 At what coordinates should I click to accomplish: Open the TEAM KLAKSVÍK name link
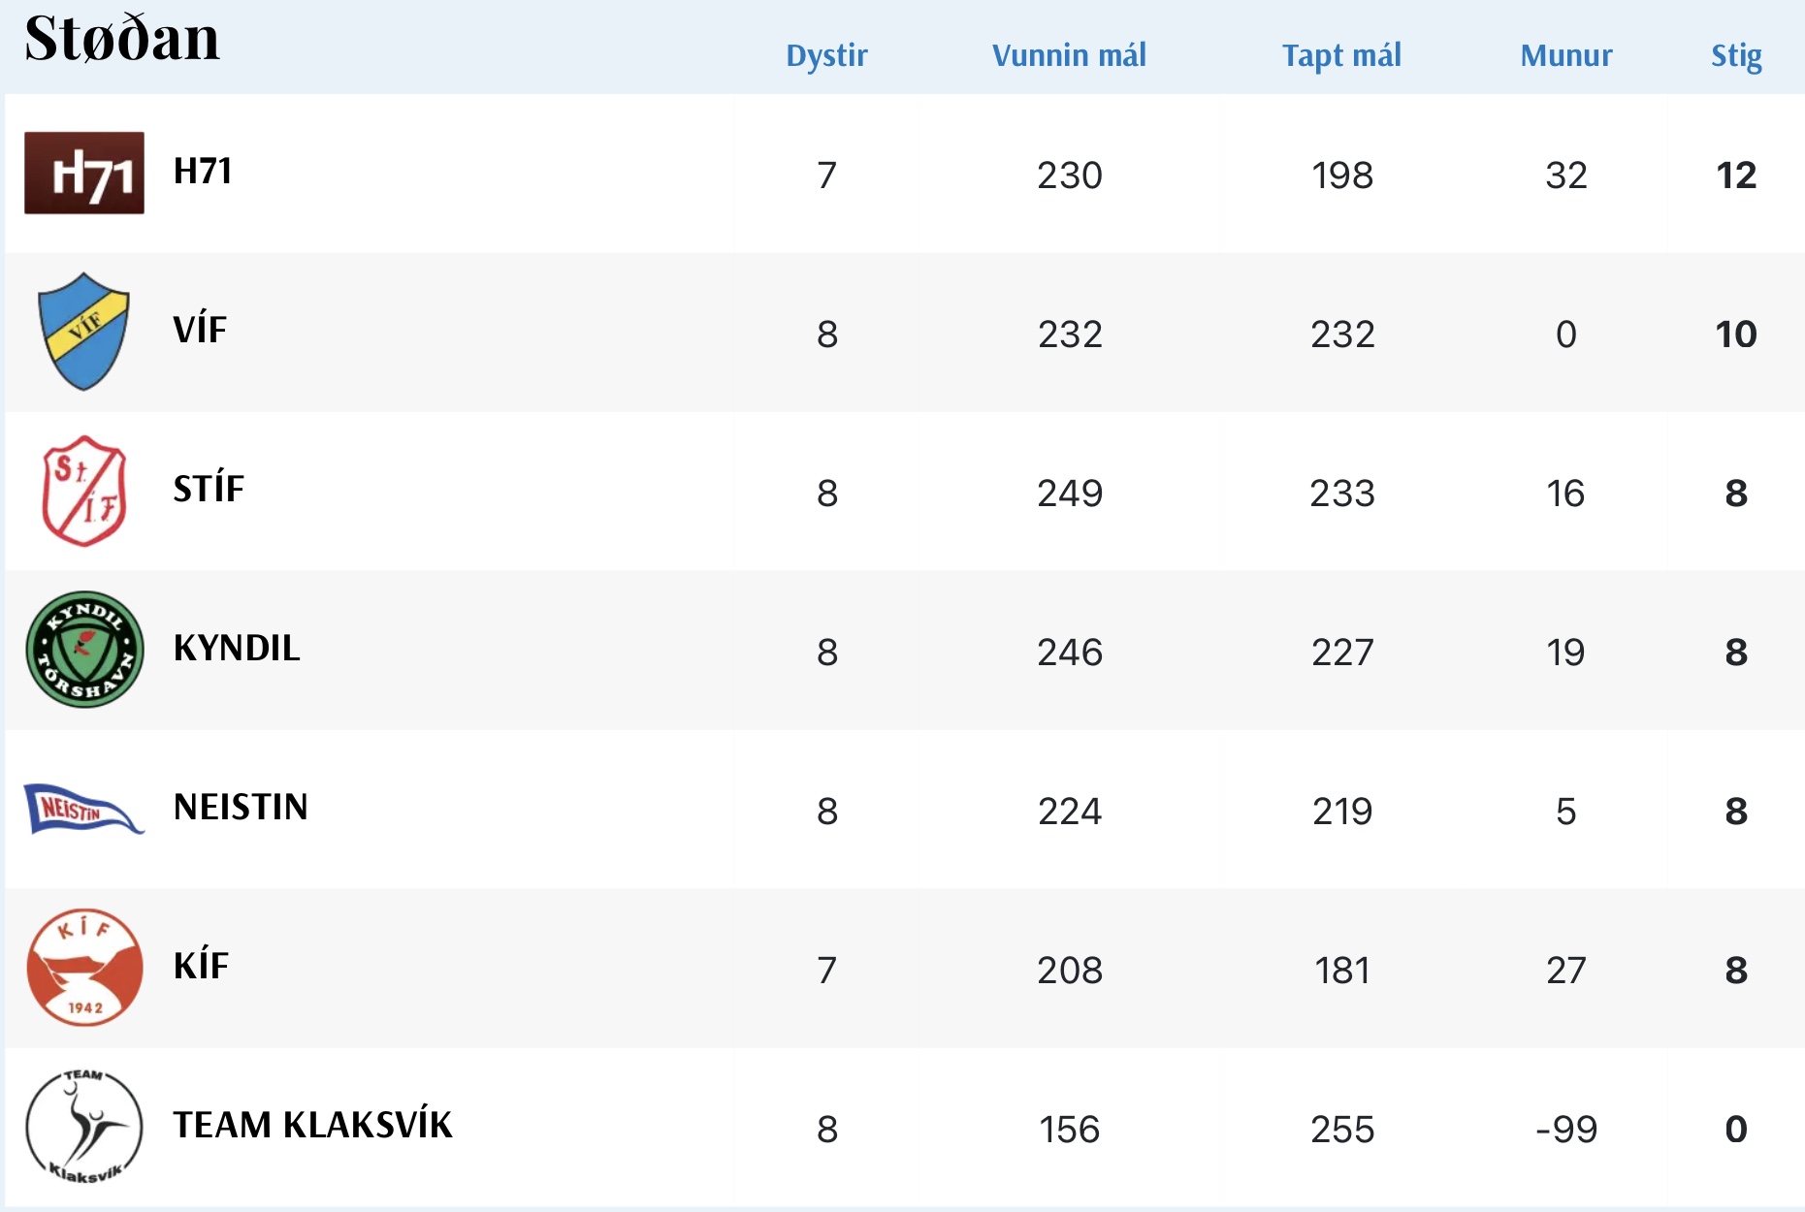coord(312,1126)
